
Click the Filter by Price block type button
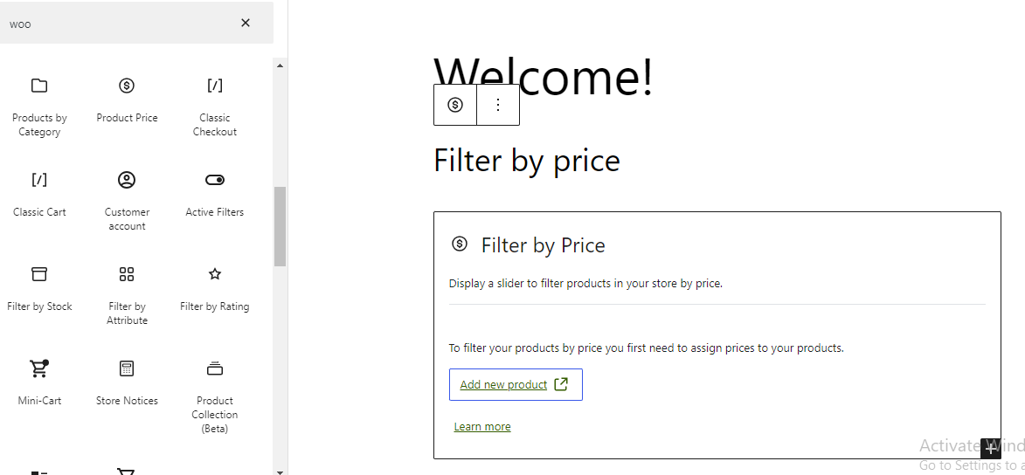[x=455, y=105]
